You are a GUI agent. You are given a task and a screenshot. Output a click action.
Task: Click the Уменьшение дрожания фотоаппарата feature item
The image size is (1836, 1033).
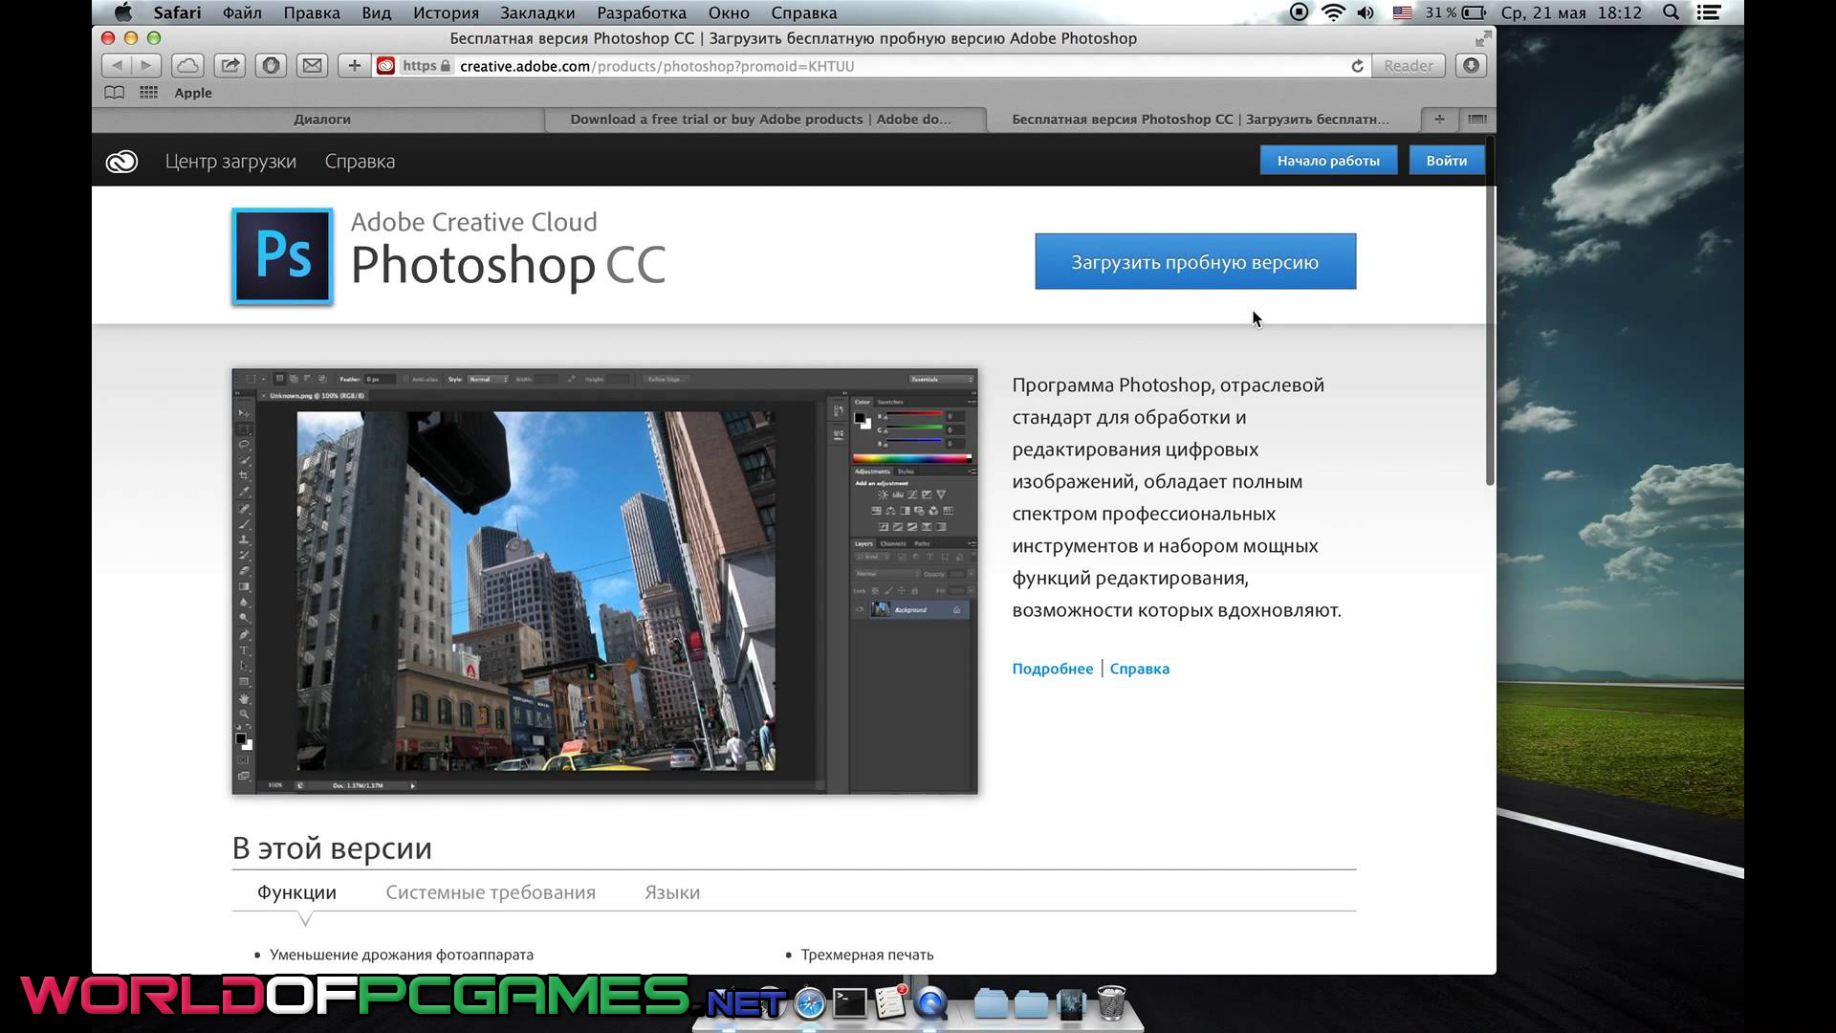coord(402,955)
